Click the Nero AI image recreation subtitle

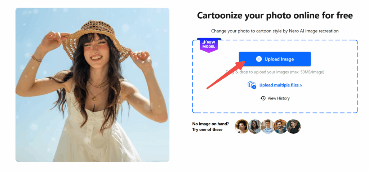pyautogui.click(x=275, y=31)
